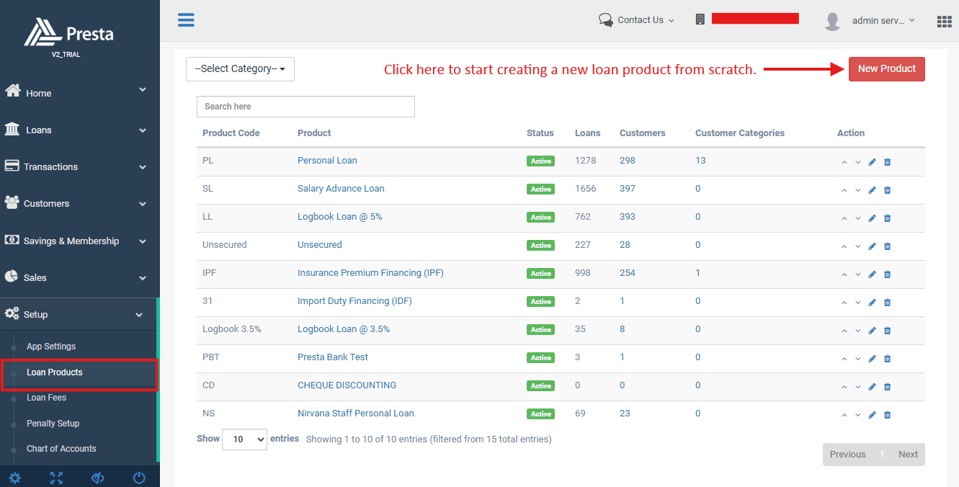Sort by Status column header
959x487 pixels.
point(540,133)
